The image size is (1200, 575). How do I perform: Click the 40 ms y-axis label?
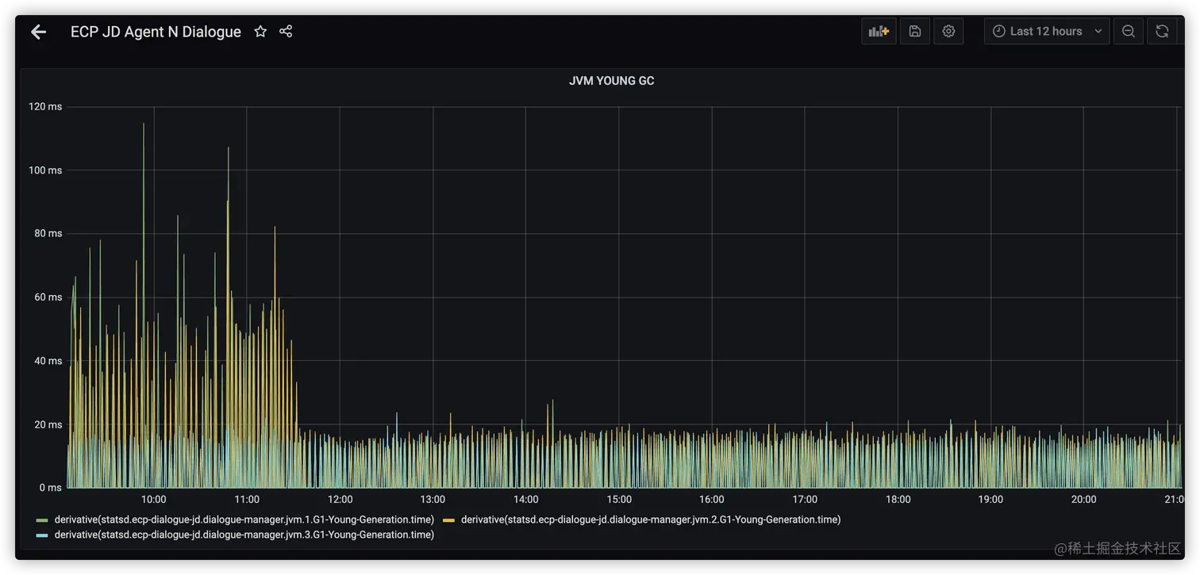coord(48,361)
